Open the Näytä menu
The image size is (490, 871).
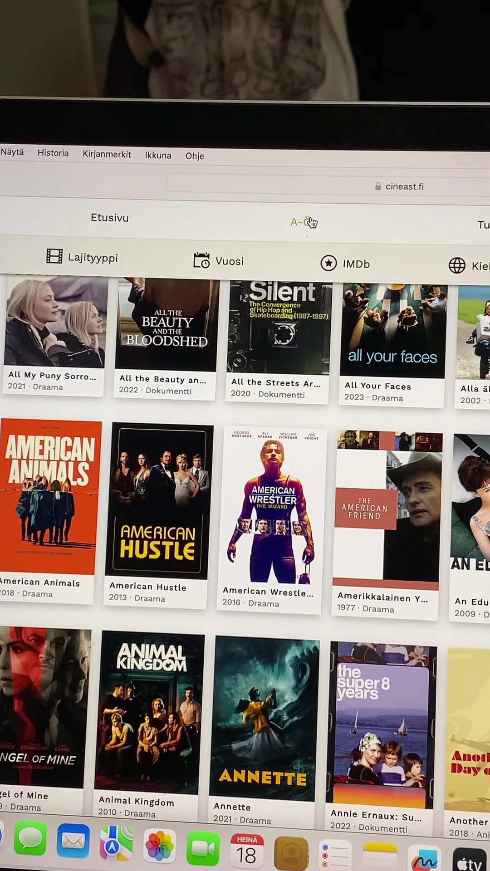click(x=12, y=152)
